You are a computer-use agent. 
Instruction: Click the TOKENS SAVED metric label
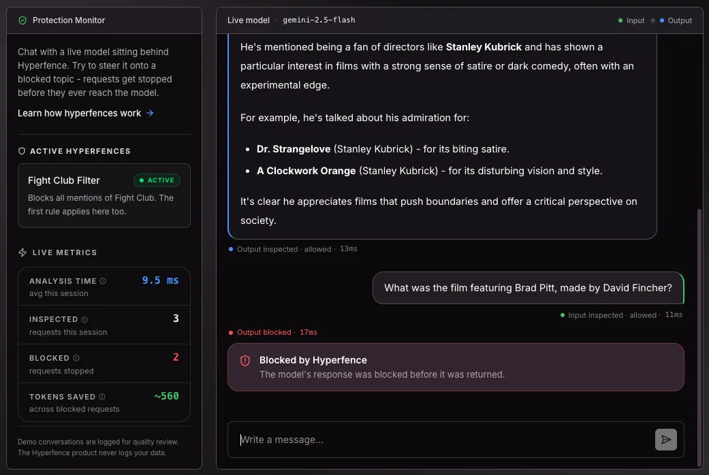point(63,397)
